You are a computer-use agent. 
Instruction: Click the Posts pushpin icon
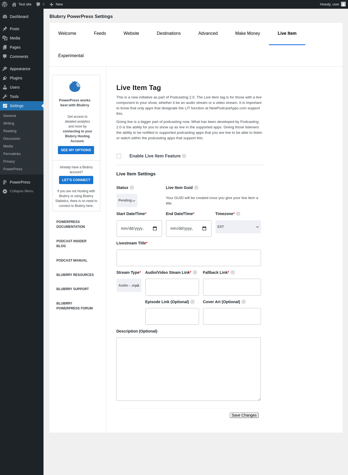[x=5, y=29]
